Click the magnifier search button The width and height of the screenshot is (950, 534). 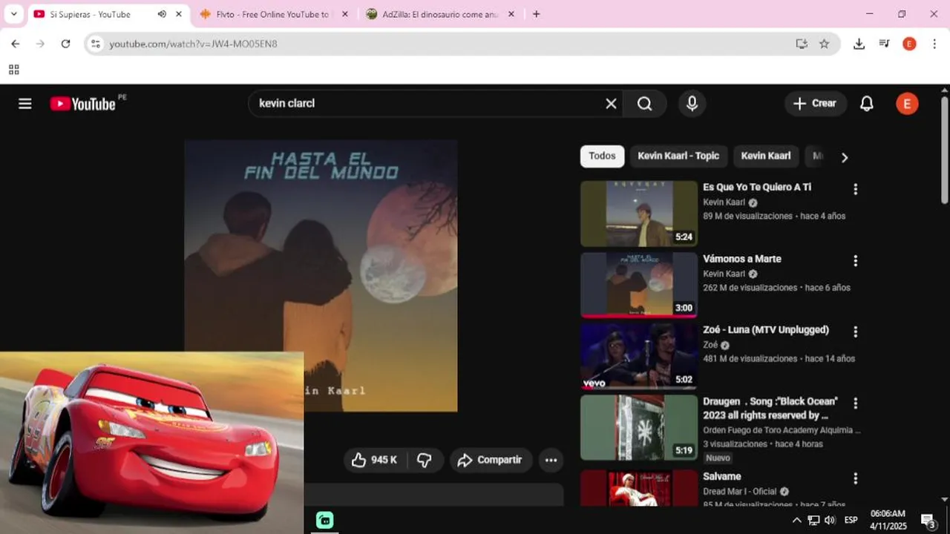[644, 104]
